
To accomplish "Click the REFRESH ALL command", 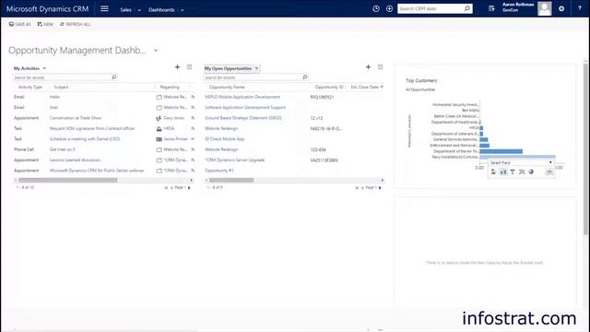I will coord(76,24).
